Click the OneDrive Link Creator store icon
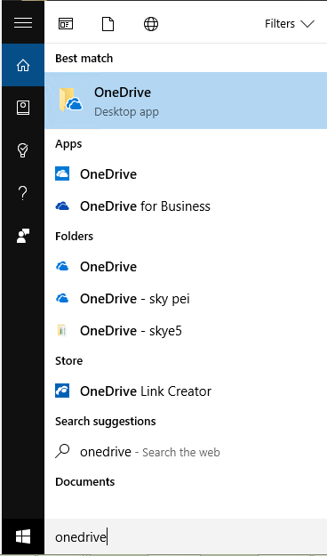Screen dimensions: 327x556 pos(62,391)
